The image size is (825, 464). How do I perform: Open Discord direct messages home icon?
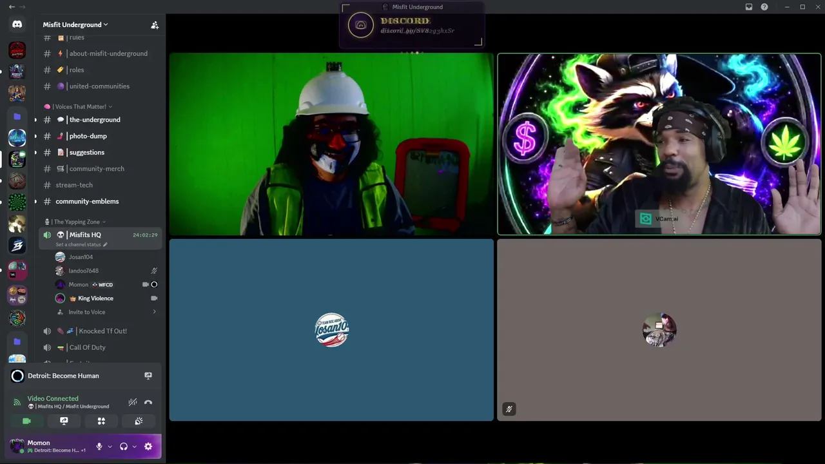tap(17, 24)
